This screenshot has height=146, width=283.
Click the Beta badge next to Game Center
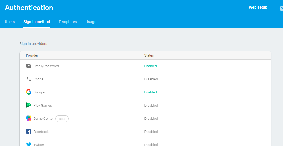pos(62,119)
